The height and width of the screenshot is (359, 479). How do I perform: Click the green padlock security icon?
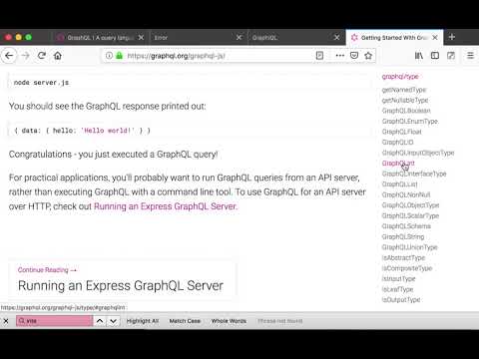click(119, 56)
